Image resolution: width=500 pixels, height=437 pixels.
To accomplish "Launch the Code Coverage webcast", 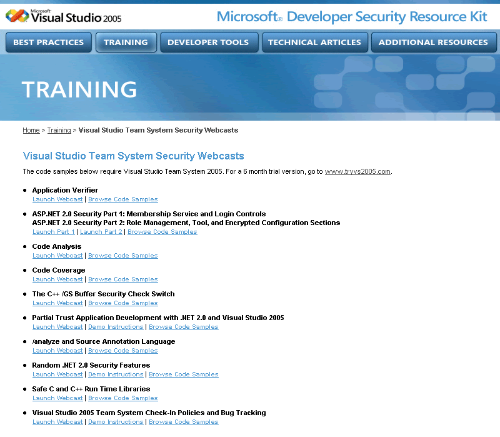I will coord(57,279).
